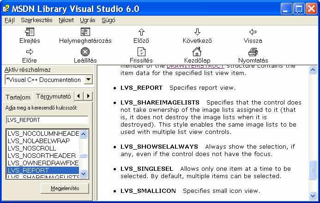Navigate back using the Vissza arrow
The height and width of the screenshot is (203, 320).
[253, 32]
